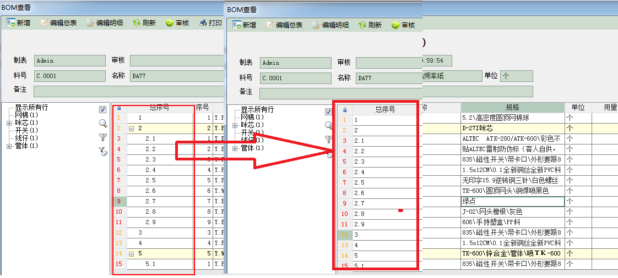Screen dimensions: 618x278
Task: Collapse row 5 in left 总序号 grid
Action: [x=131, y=254]
